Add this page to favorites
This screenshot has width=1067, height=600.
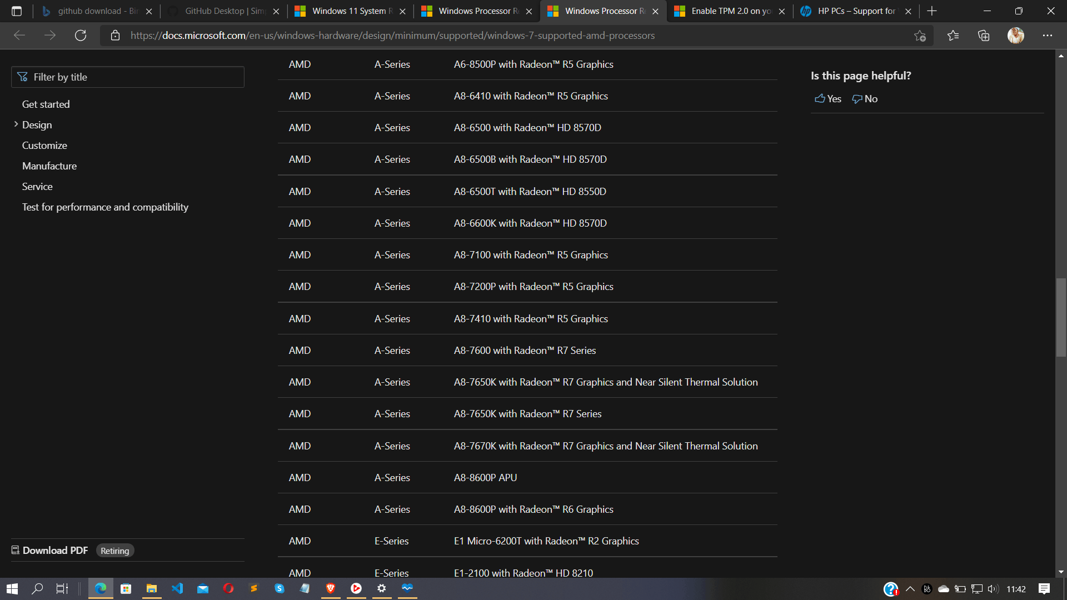tap(920, 36)
